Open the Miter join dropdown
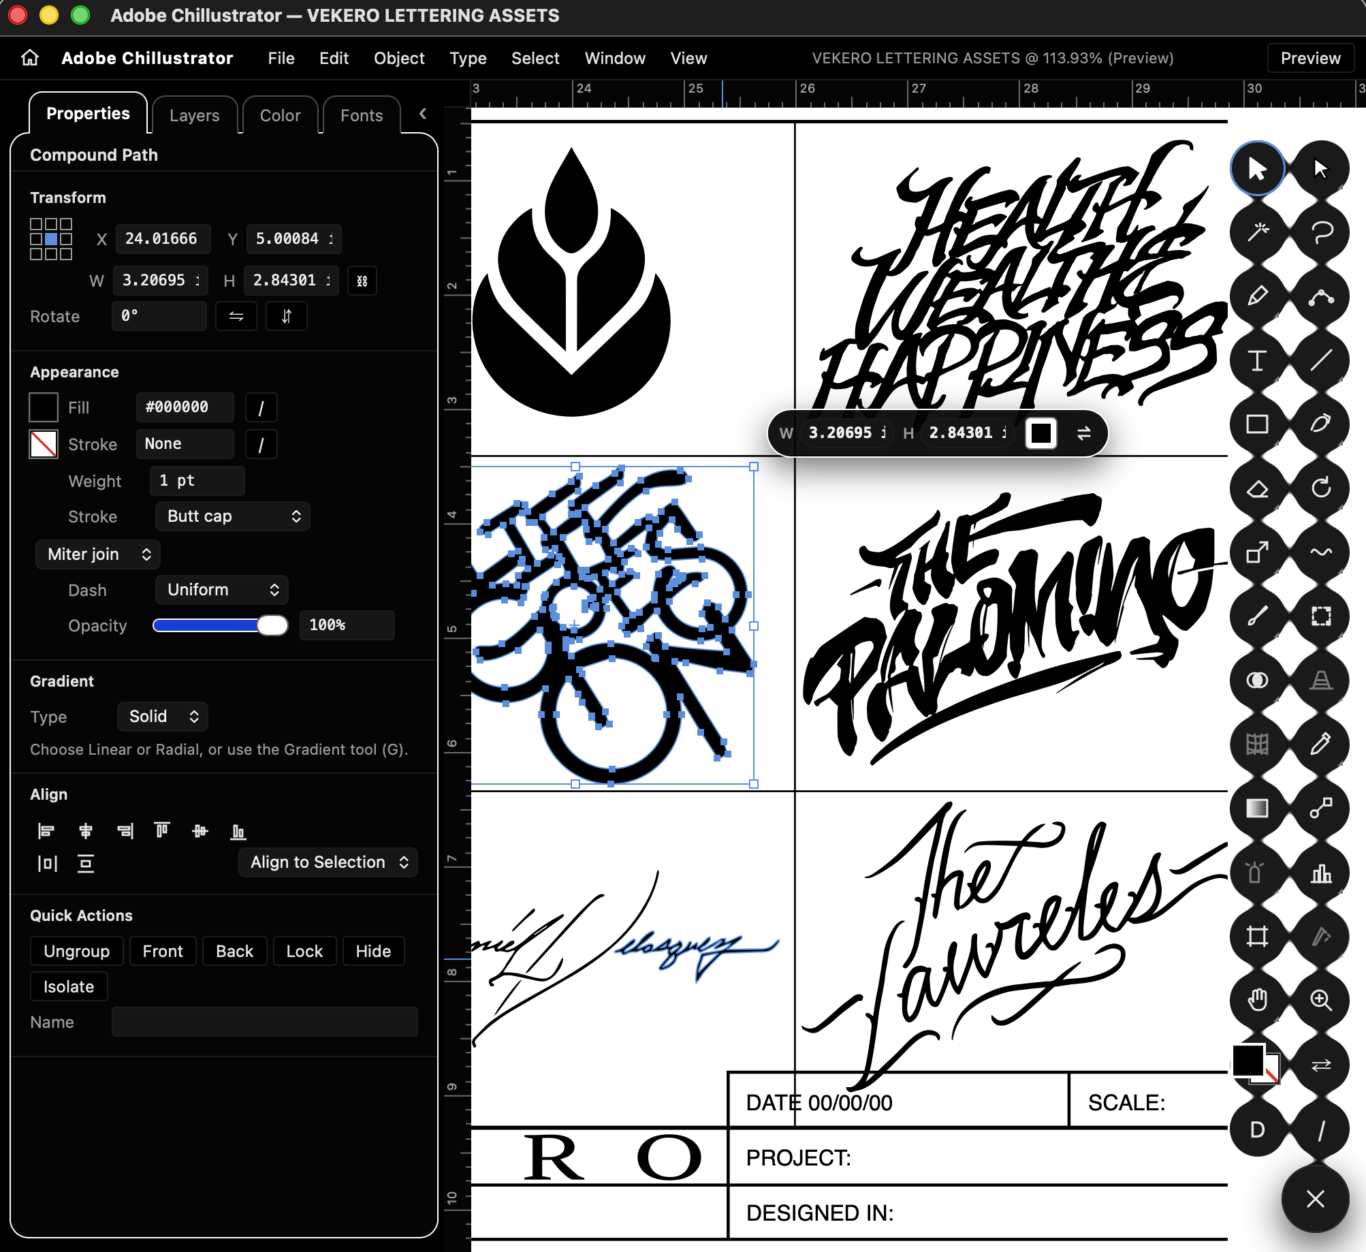The image size is (1366, 1252). 98,554
